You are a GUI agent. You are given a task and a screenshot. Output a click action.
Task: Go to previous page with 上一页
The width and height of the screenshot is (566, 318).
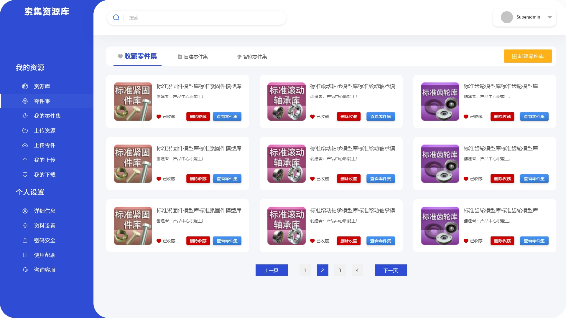(x=272, y=270)
